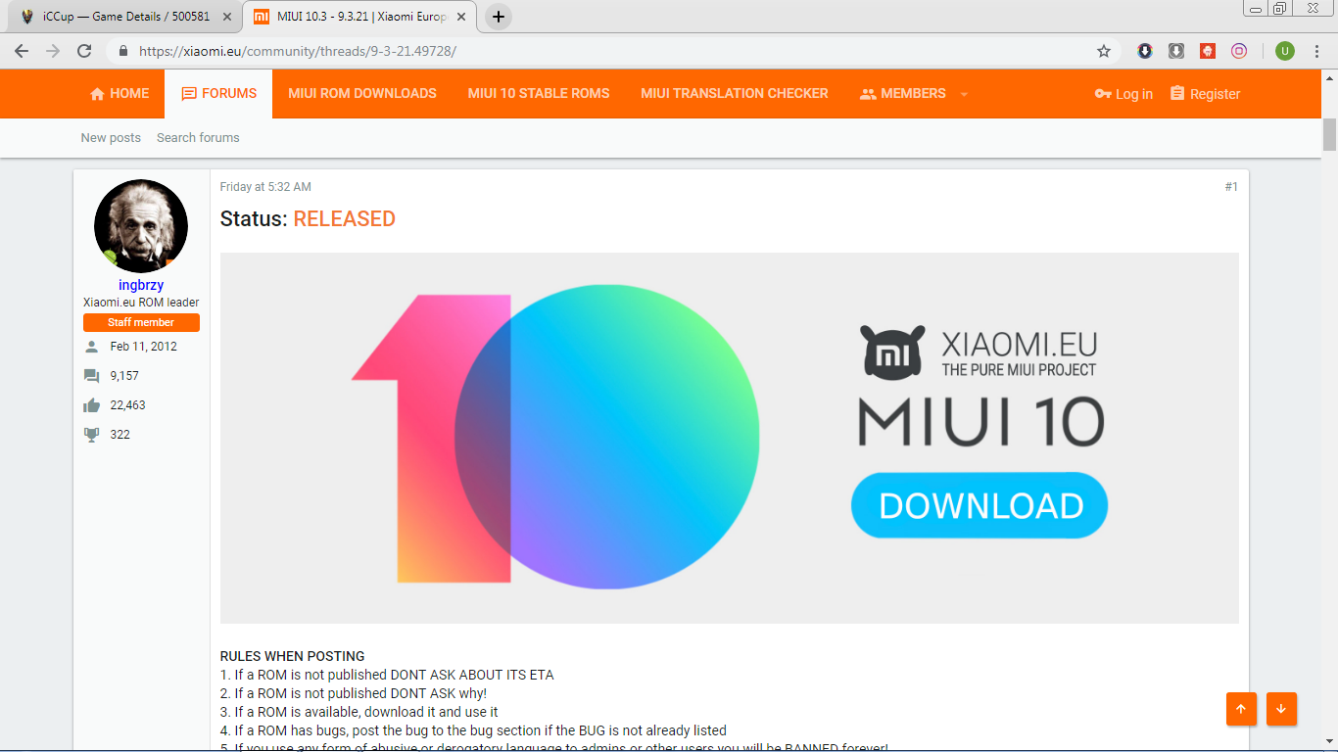Screen dimensions: 1338x752
Task: Open the red extension icon in toolbar
Action: pyautogui.click(x=1208, y=51)
